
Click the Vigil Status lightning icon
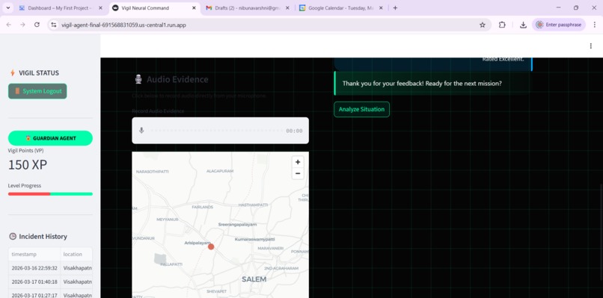(x=12, y=73)
